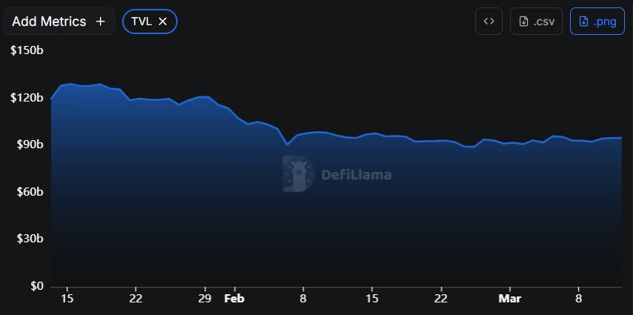Click the DefiLlama llama logo watermark
Viewport: 633px width, 315px height.
click(x=298, y=175)
